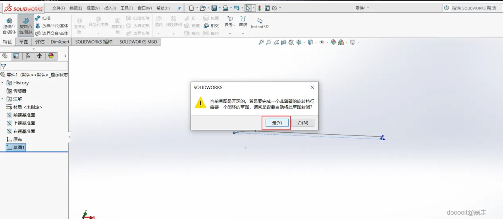This screenshot has height=219, width=503.
Task: Open the Undo dropdown arrow
Action: (242, 8)
